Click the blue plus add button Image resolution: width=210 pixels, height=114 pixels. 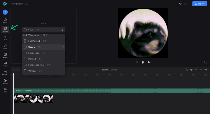tap(5, 12)
